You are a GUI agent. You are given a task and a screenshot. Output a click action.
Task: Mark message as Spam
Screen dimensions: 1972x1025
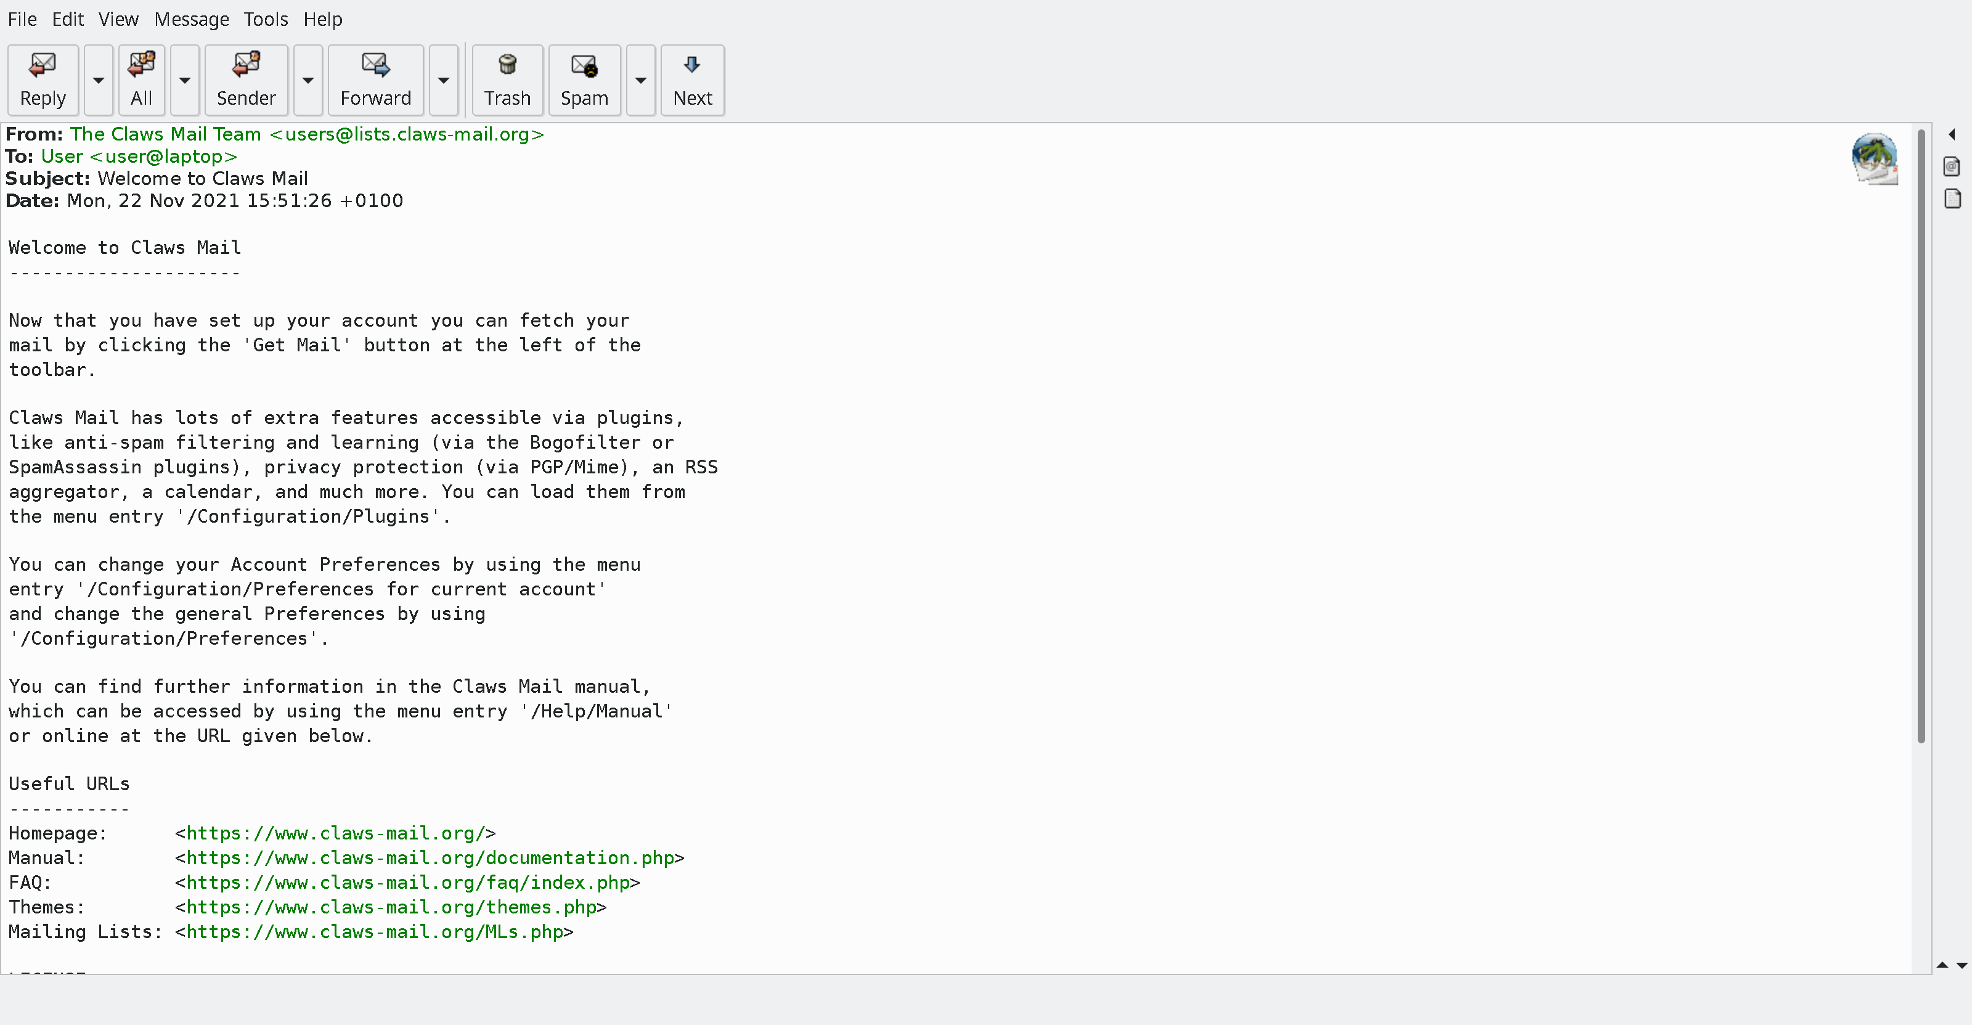click(584, 80)
